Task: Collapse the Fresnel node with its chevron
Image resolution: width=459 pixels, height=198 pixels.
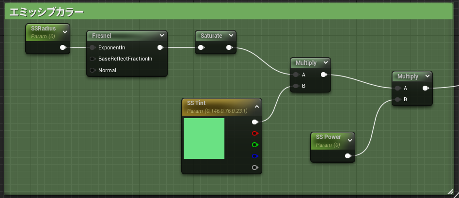Action: click(162, 36)
